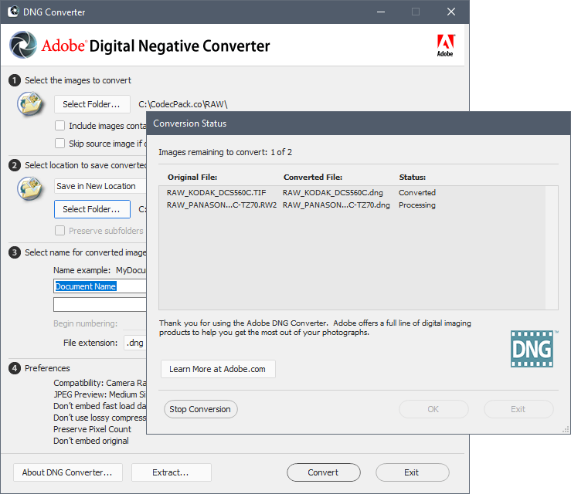Click Stop Conversion button
The height and width of the screenshot is (494, 571).
pyautogui.click(x=201, y=409)
